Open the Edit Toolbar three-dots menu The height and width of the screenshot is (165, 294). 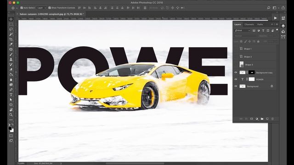point(11,120)
